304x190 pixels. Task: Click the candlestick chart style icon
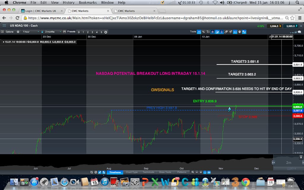(222, 32)
